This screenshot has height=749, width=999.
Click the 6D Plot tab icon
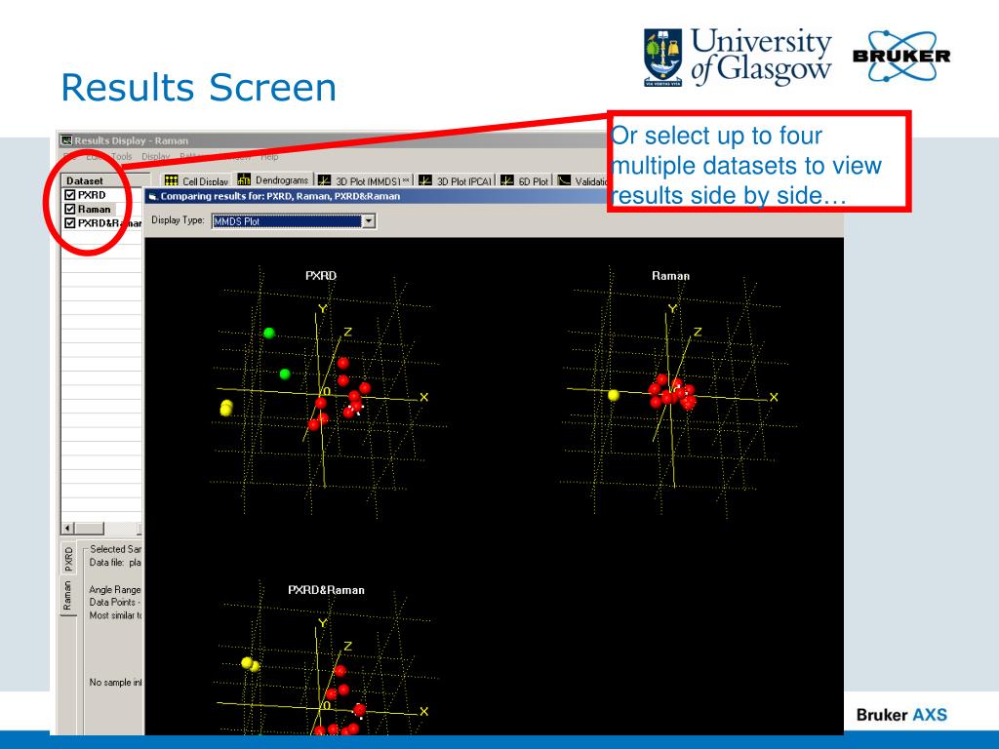[507, 180]
